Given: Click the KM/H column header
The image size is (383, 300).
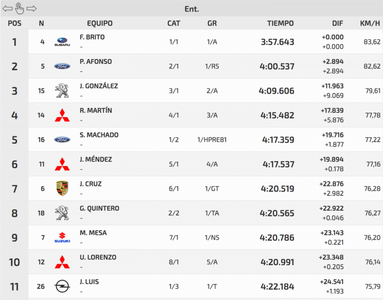Looking at the screenshot, I should [x=370, y=23].
